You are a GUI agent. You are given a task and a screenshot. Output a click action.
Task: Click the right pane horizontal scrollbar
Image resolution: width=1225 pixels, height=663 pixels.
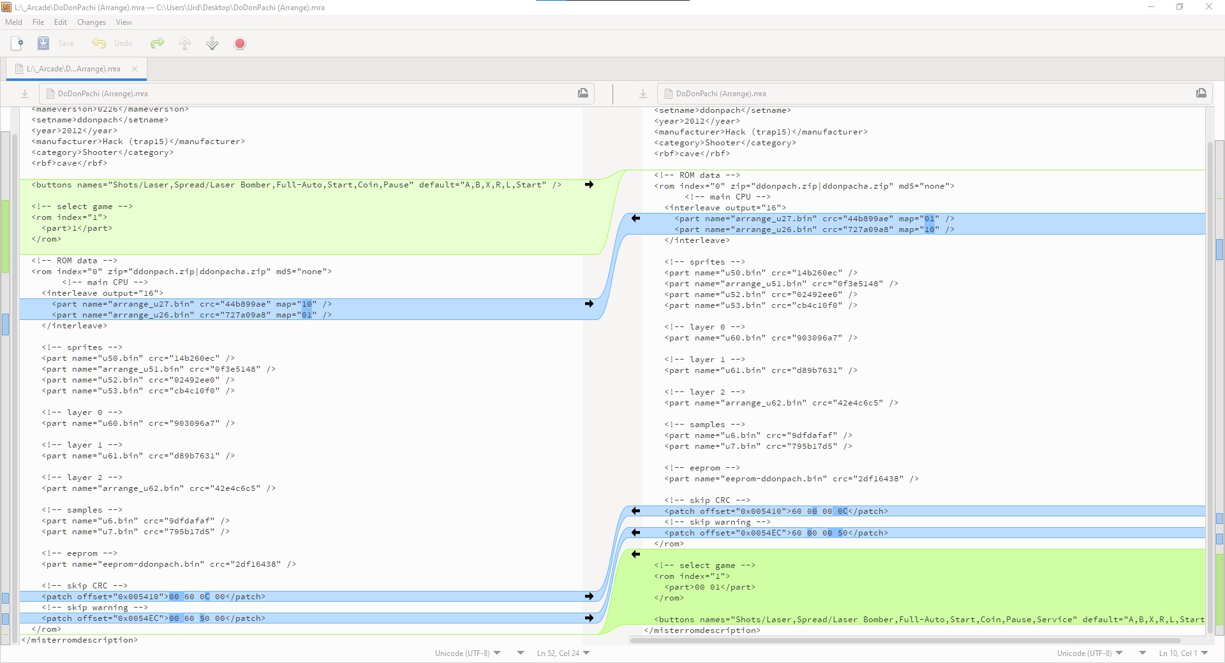[905, 641]
